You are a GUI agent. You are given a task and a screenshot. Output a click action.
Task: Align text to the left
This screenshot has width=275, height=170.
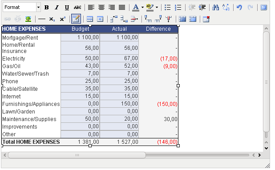click(91, 8)
